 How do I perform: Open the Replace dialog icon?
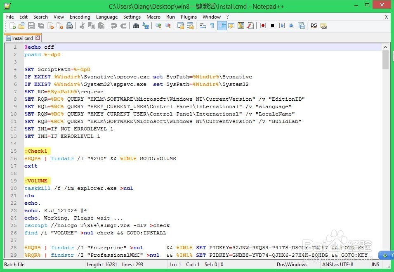coord(146,26)
